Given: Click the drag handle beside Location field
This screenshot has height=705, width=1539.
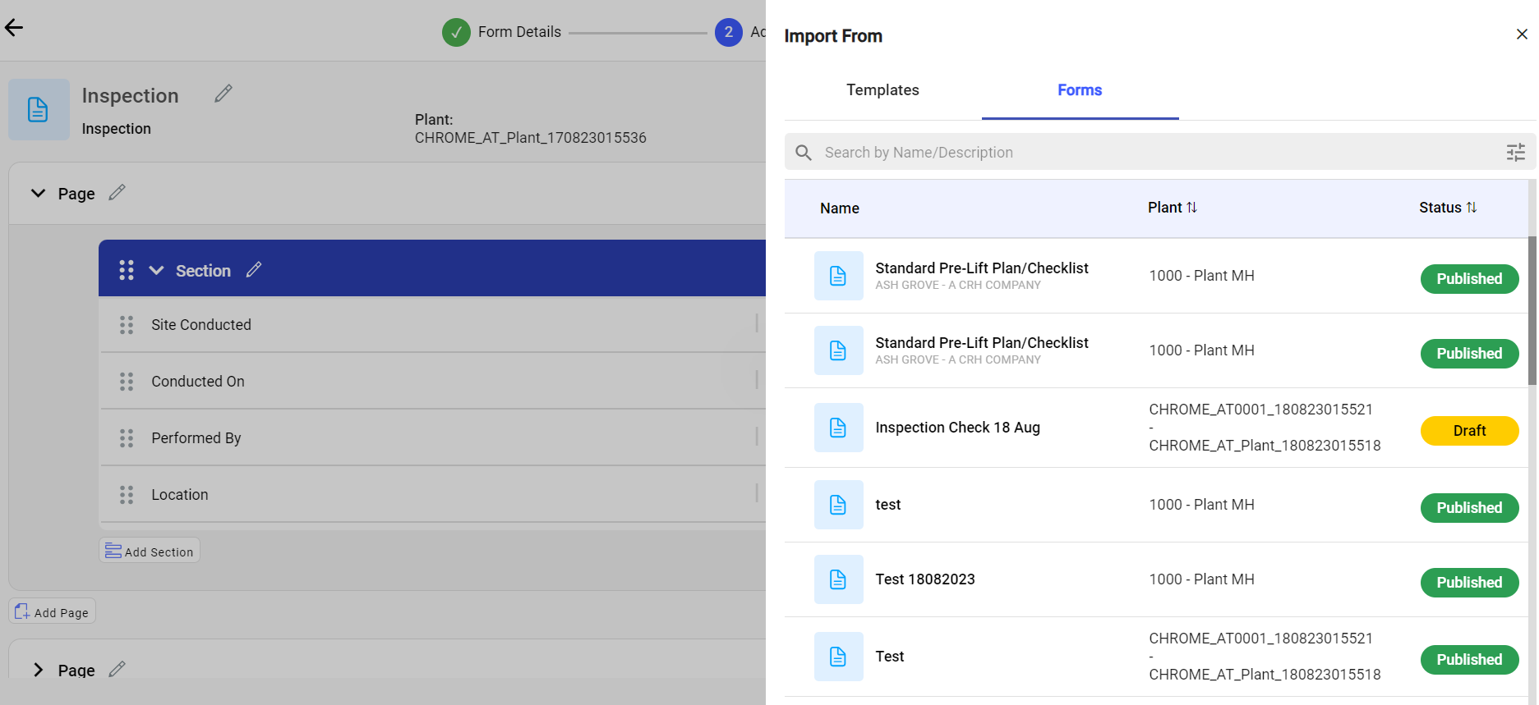Looking at the screenshot, I should [x=127, y=495].
